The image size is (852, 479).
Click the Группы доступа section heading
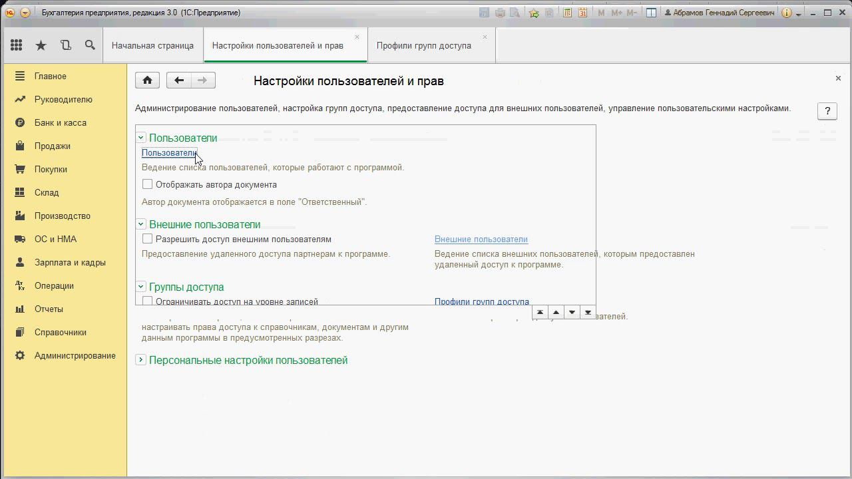[186, 287]
